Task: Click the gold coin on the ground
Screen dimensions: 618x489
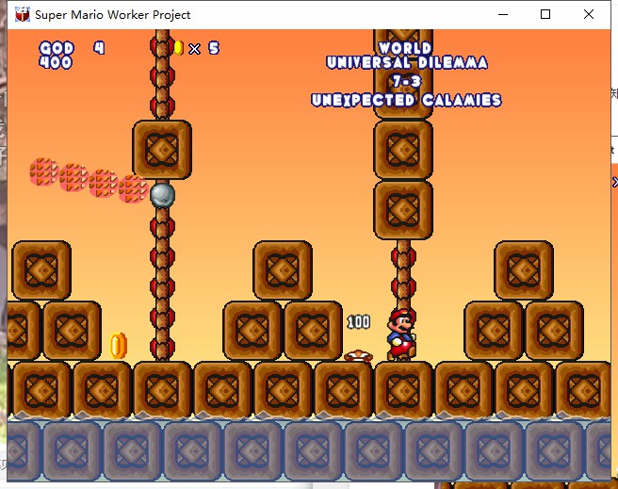Action: [x=119, y=346]
